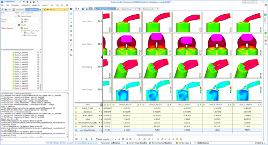Switch to the CAD panel tab
Screen dimensions: 268x145
[8, 9]
